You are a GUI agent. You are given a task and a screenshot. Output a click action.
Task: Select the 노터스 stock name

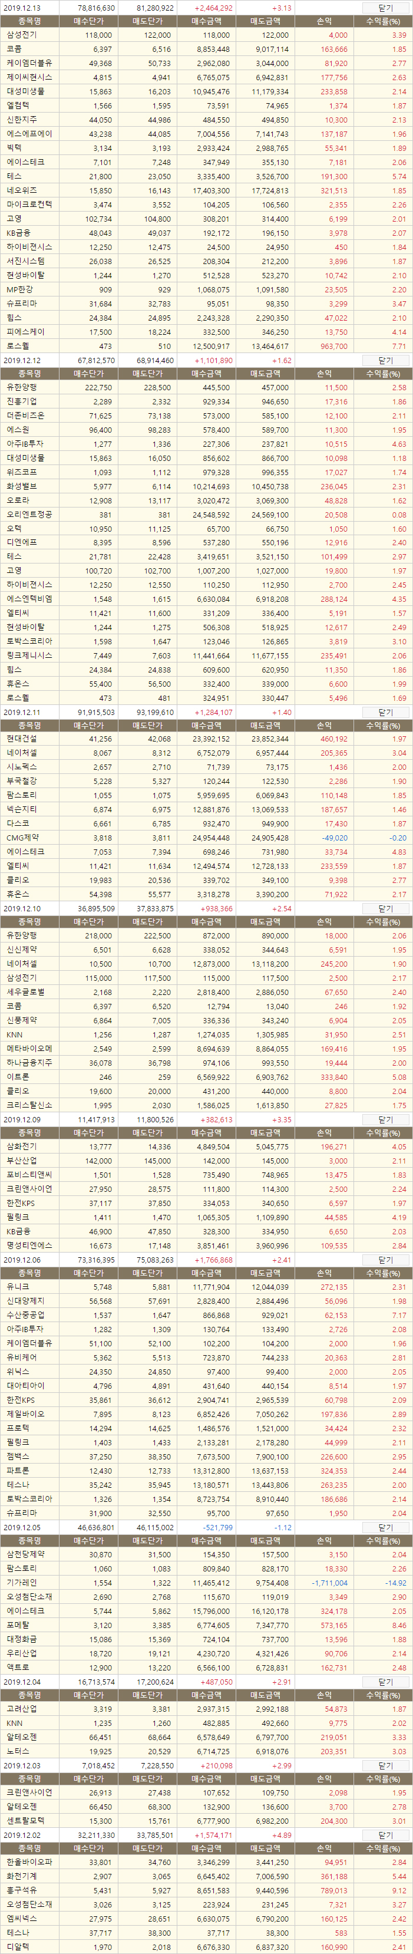18,1751
